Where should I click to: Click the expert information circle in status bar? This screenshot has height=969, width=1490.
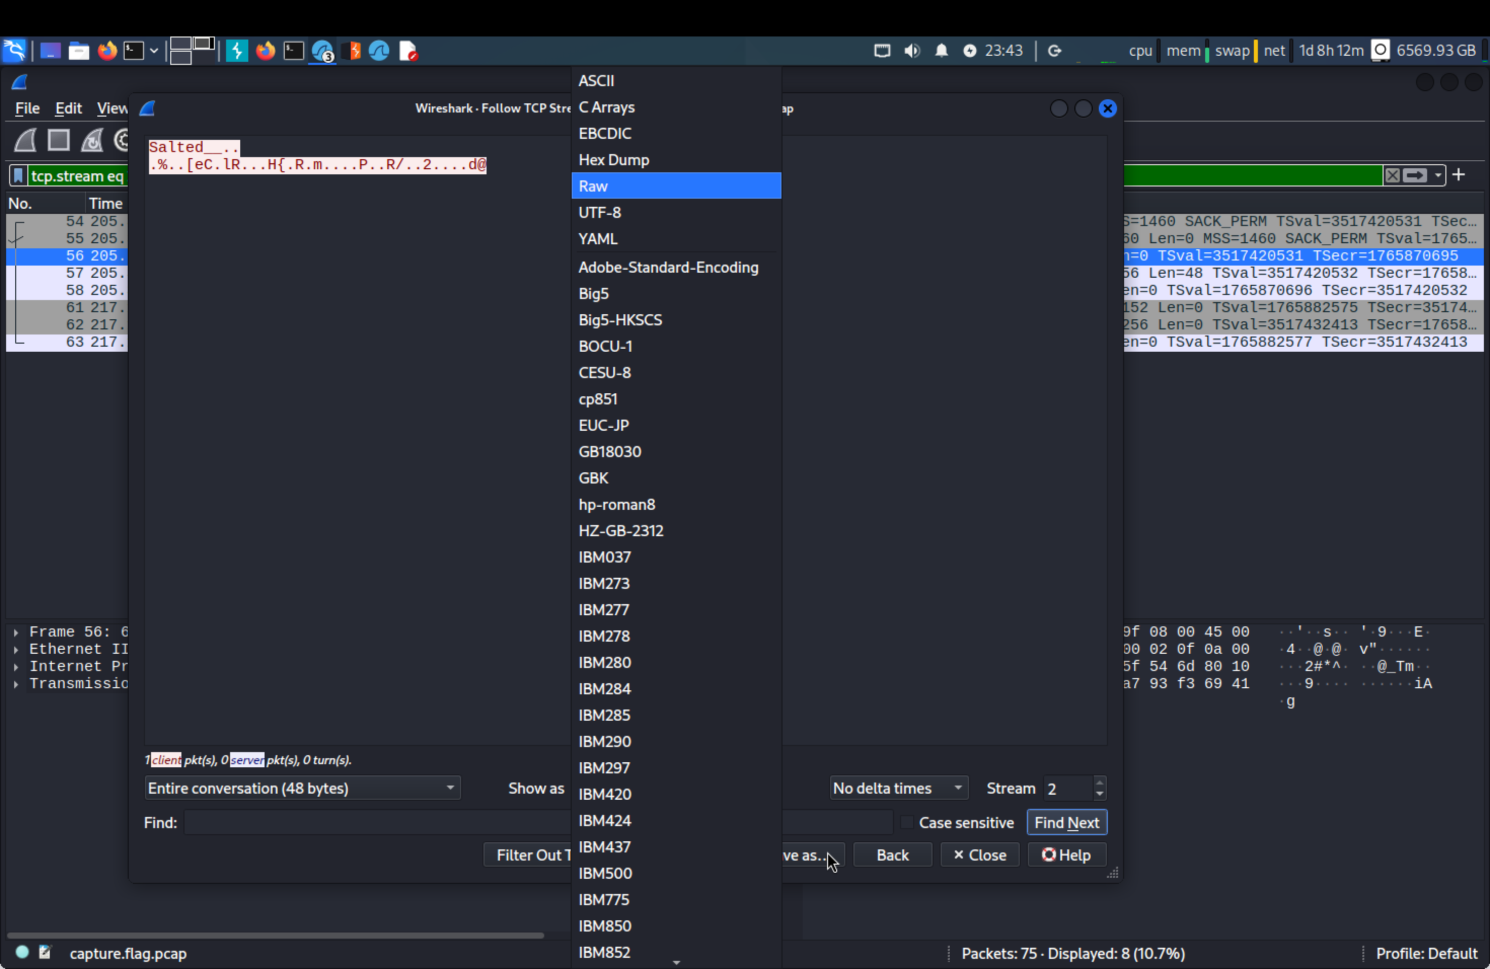(22, 952)
